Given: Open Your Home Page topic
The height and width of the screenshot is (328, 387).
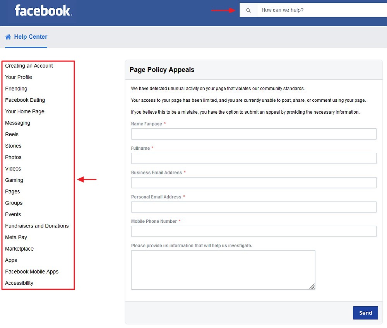Looking at the screenshot, I should click(x=25, y=111).
